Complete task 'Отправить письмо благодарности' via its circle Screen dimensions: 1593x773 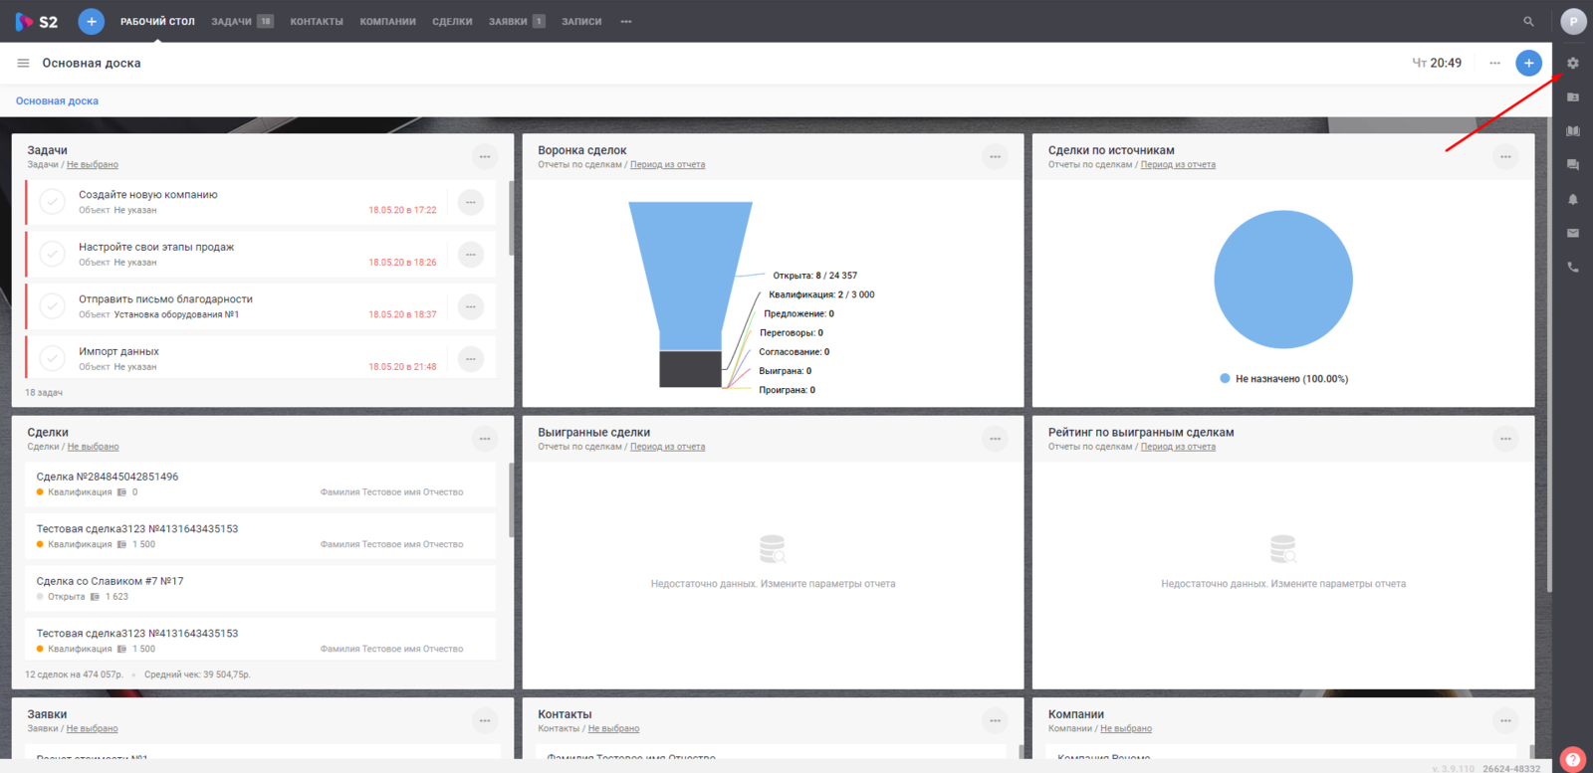pos(53,306)
